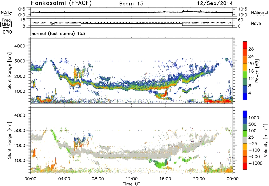This screenshot has width=269, height=186.
Task: Click the "Power [dB]" colorbar title
Action: click(257, 71)
